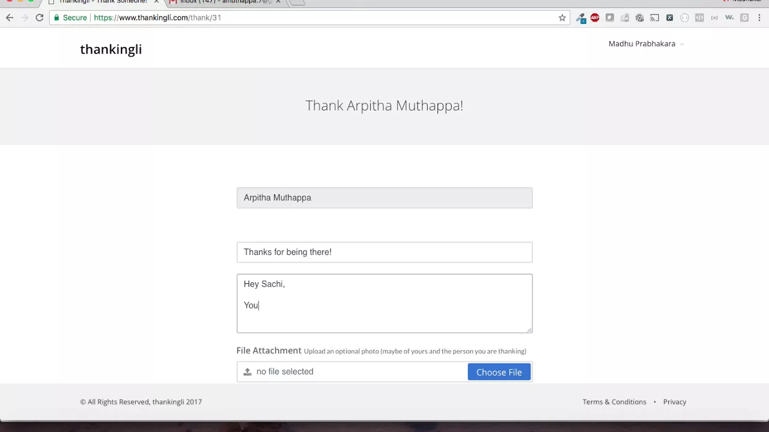Switch to the Gmail Inbox tab
769x432 pixels.
coord(225,2)
